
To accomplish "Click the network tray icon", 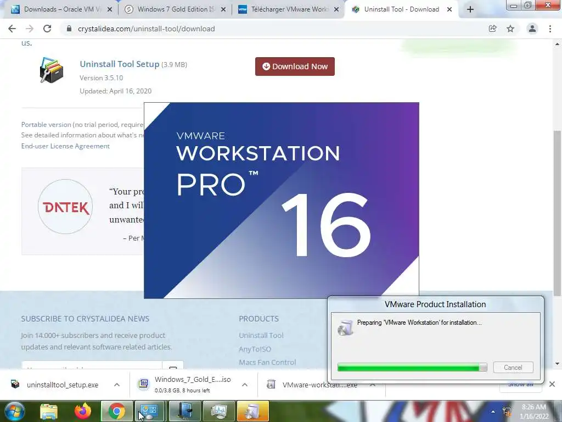I will (507, 412).
